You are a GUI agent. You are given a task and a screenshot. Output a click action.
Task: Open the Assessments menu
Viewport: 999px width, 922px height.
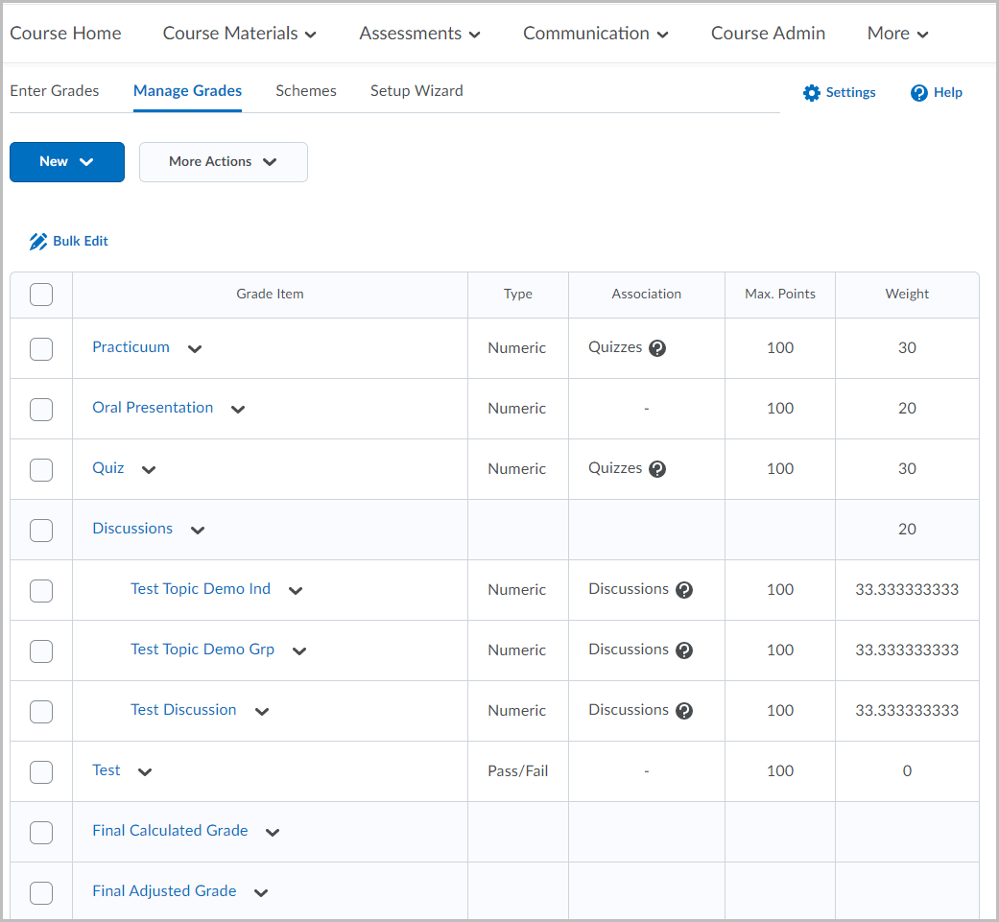(x=420, y=34)
